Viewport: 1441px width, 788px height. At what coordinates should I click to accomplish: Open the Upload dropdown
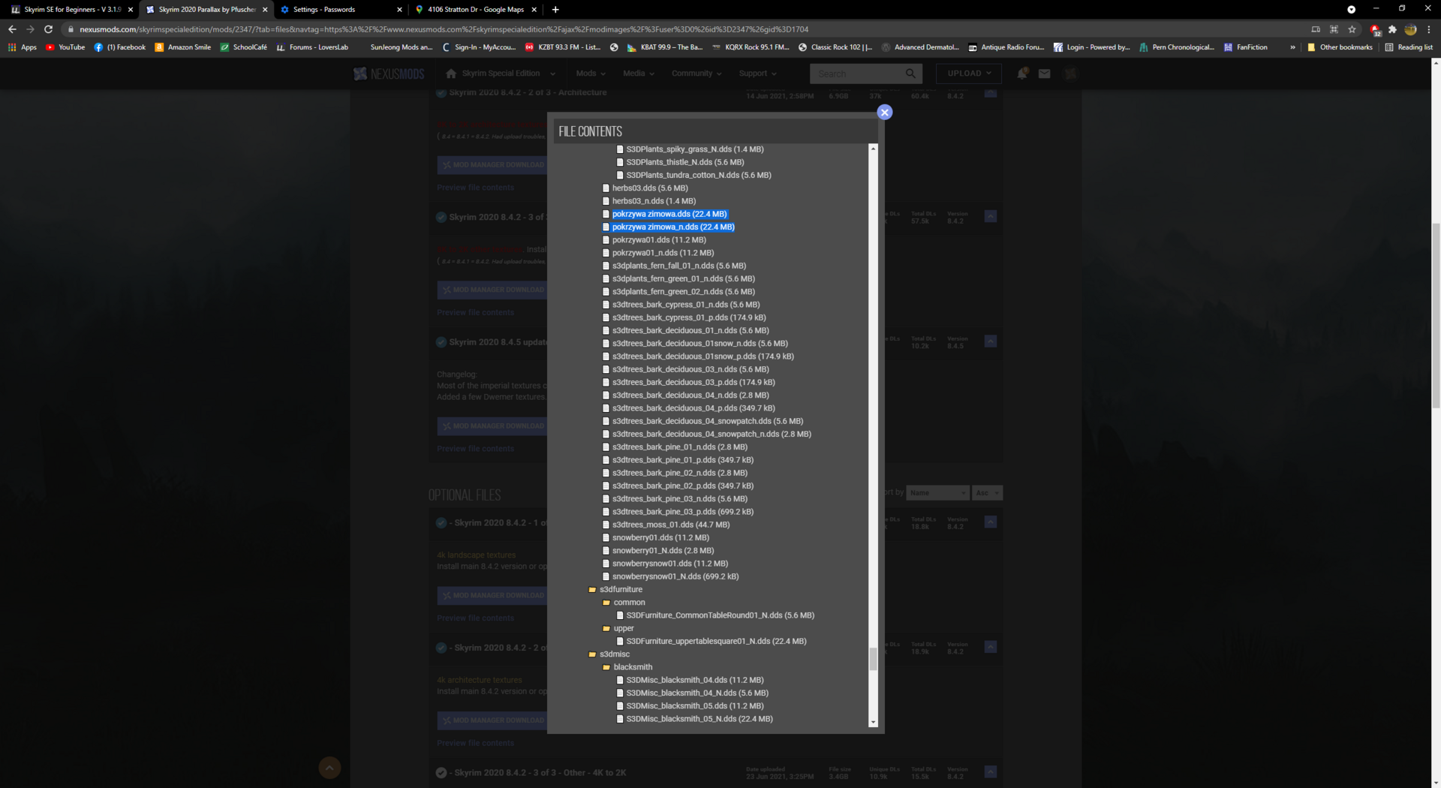969,74
